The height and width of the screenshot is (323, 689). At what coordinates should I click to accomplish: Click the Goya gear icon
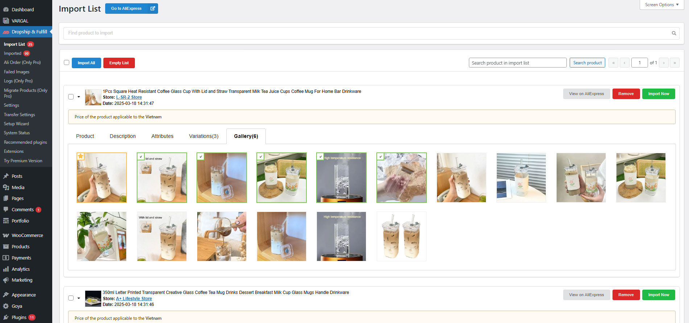pyautogui.click(x=6, y=306)
